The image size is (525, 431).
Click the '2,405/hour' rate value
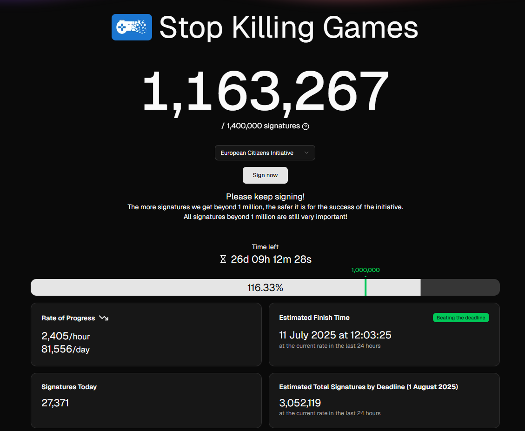pyautogui.click(x=66, y=336)
